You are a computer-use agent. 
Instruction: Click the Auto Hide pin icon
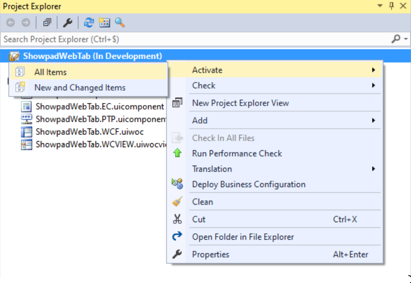(x=391, y=6)
